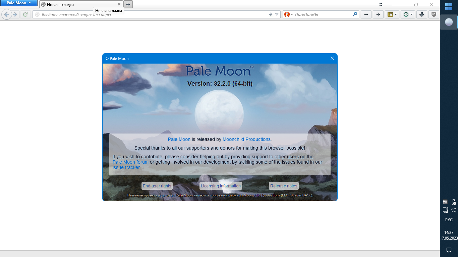Click the Forward navigation arrow
Viewport: 458px width, 257px height.
tap(15, 14)
